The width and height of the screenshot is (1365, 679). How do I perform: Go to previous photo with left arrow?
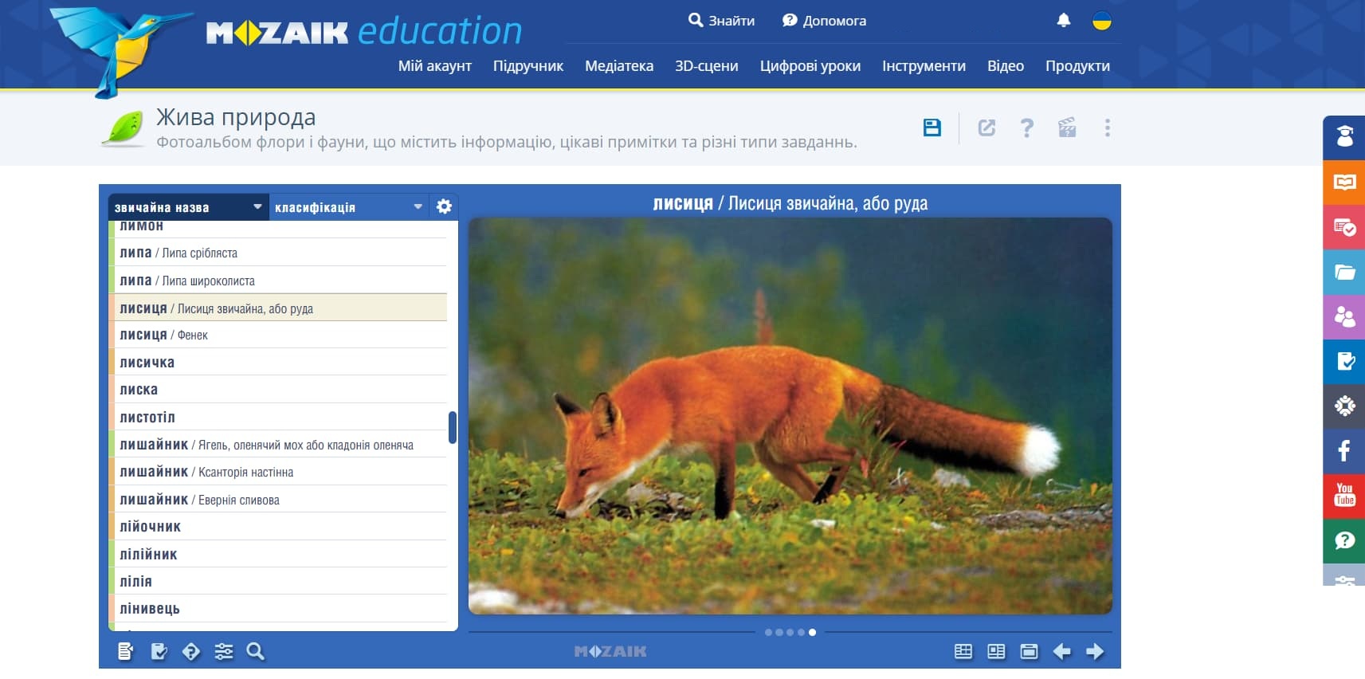coord(1062,651)
